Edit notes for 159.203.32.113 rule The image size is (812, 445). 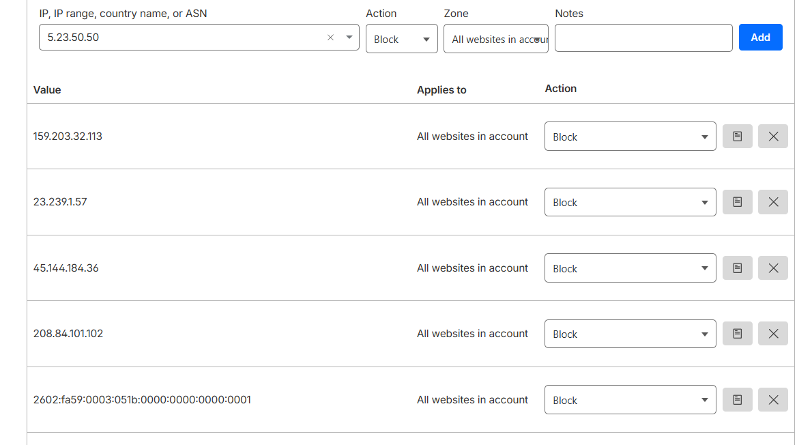737,137
